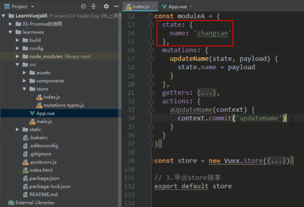Image resolution: width=304 pixels, height=207 pixels.
Task: Click the Chinese comment on line 131
Action: point(187,178)
